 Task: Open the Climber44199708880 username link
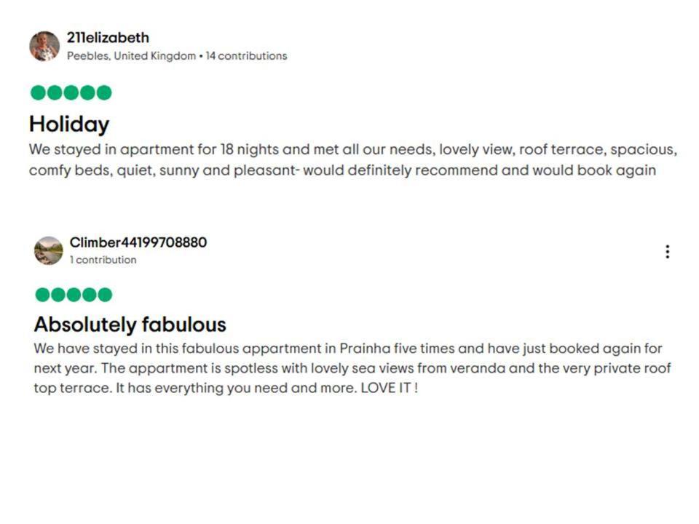coord(138,242)
